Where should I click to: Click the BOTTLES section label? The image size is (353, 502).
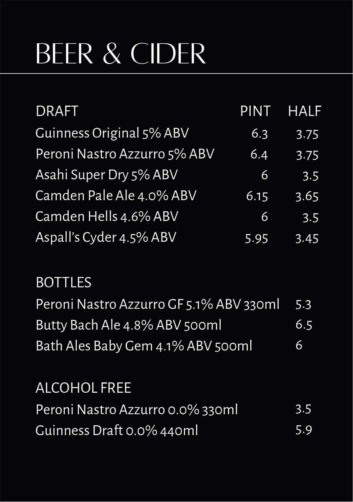click(x=63, y=283)
